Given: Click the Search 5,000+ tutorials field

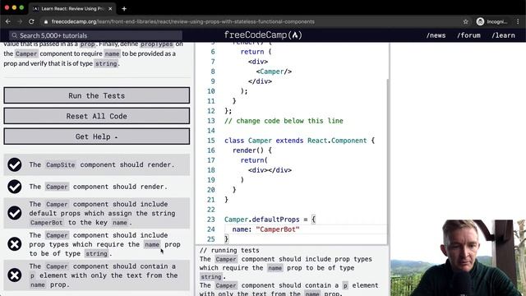Looking at the screenshot, I should click(x=96, y=35).
